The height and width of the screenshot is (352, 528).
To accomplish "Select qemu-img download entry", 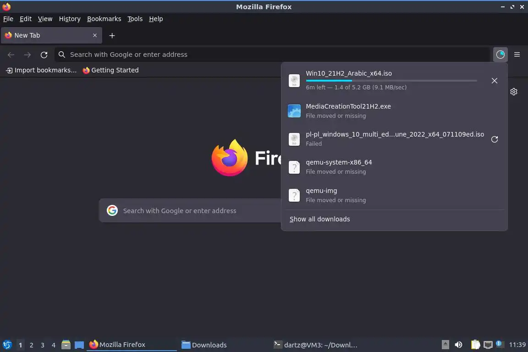I will coord(394,195).
